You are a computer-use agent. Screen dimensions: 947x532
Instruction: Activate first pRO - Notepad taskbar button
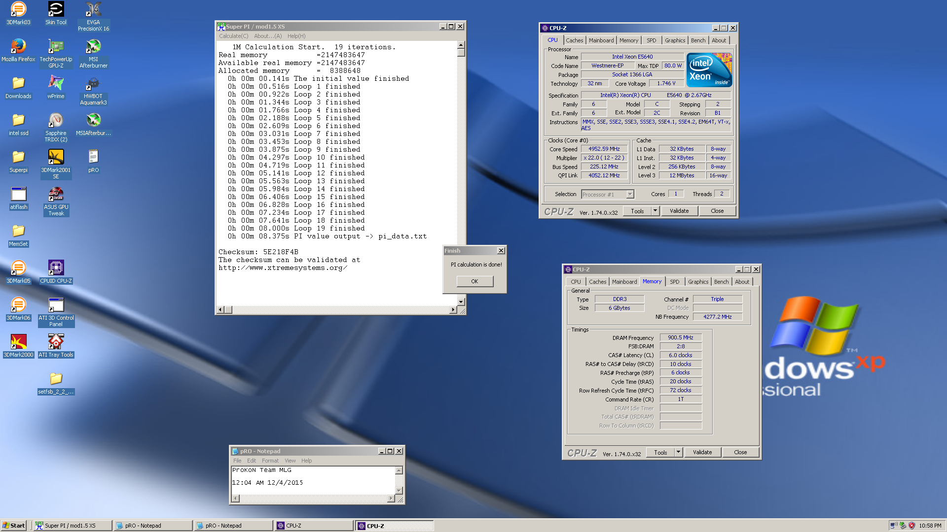[x=153, y=526]
